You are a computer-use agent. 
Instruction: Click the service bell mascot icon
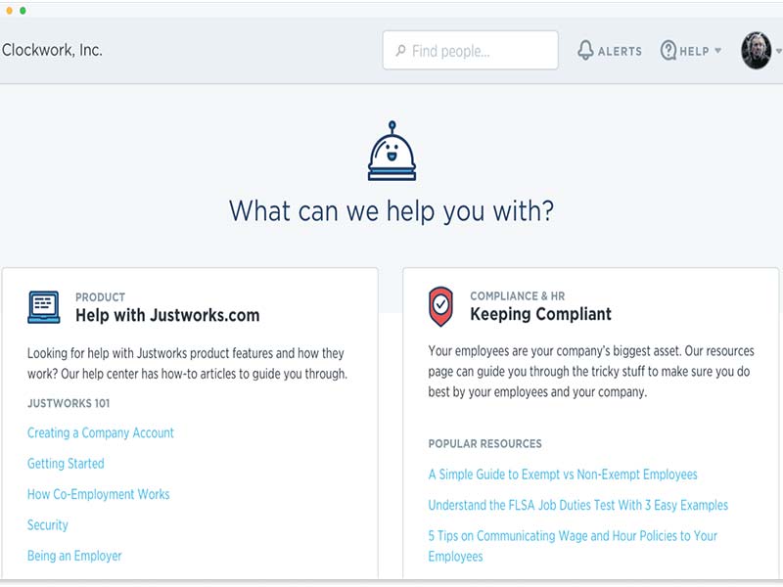coord(391,156)
